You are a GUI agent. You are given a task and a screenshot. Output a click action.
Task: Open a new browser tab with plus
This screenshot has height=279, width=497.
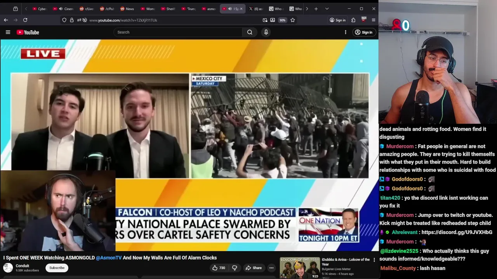click(316, 9)
